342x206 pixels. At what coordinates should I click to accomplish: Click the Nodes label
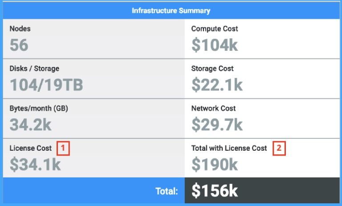(x=20, y=29)
